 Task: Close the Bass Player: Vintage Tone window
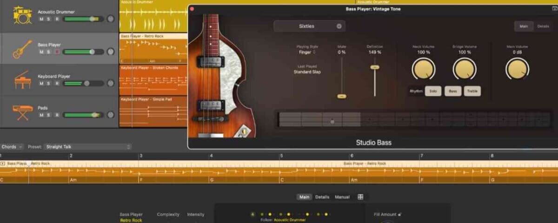pyautogui.click(x=192, y=9)
